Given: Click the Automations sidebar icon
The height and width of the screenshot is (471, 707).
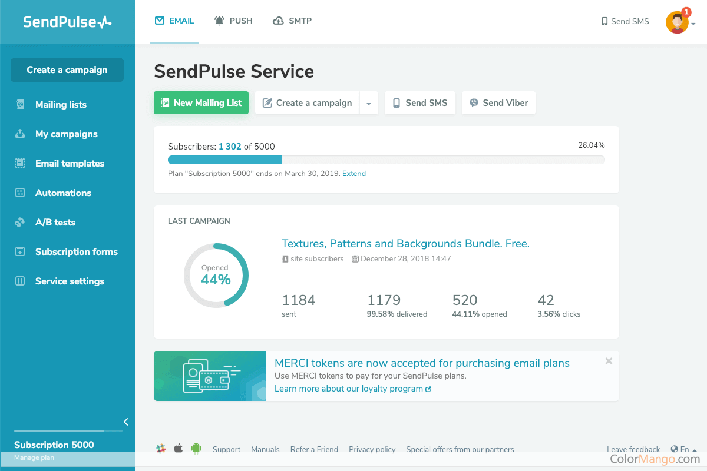Looking at the screenshot, I should point(20,193).
